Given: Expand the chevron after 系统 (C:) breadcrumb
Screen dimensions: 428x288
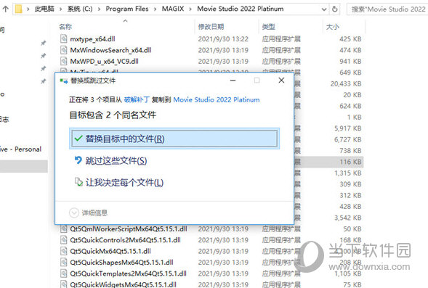Looking at the screenshot, I should [x=99, y=9].
